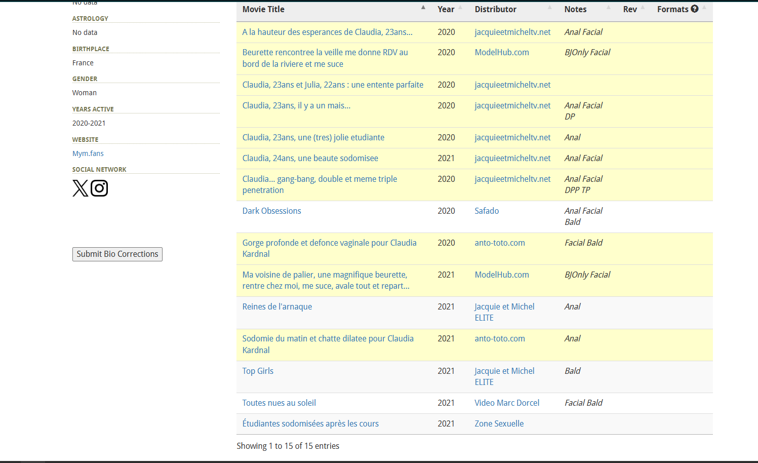758x463 pixels.
Task: Open Jacquie et Michel ELITE in Top Girls row
Action: click(504, 376)
